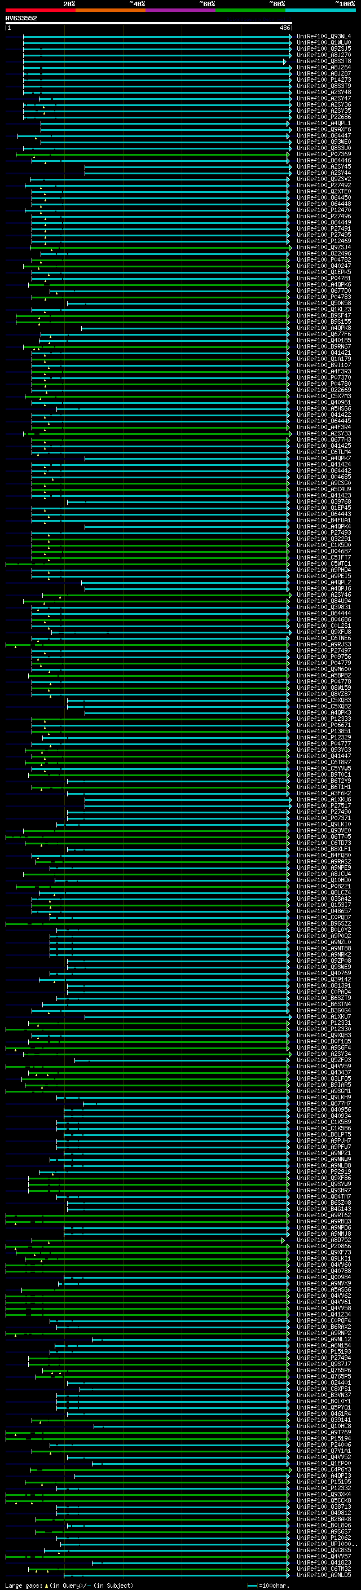Open UniRef100_P07370 hit
This screenshot has width=361, height=1590.
[323, 378]
